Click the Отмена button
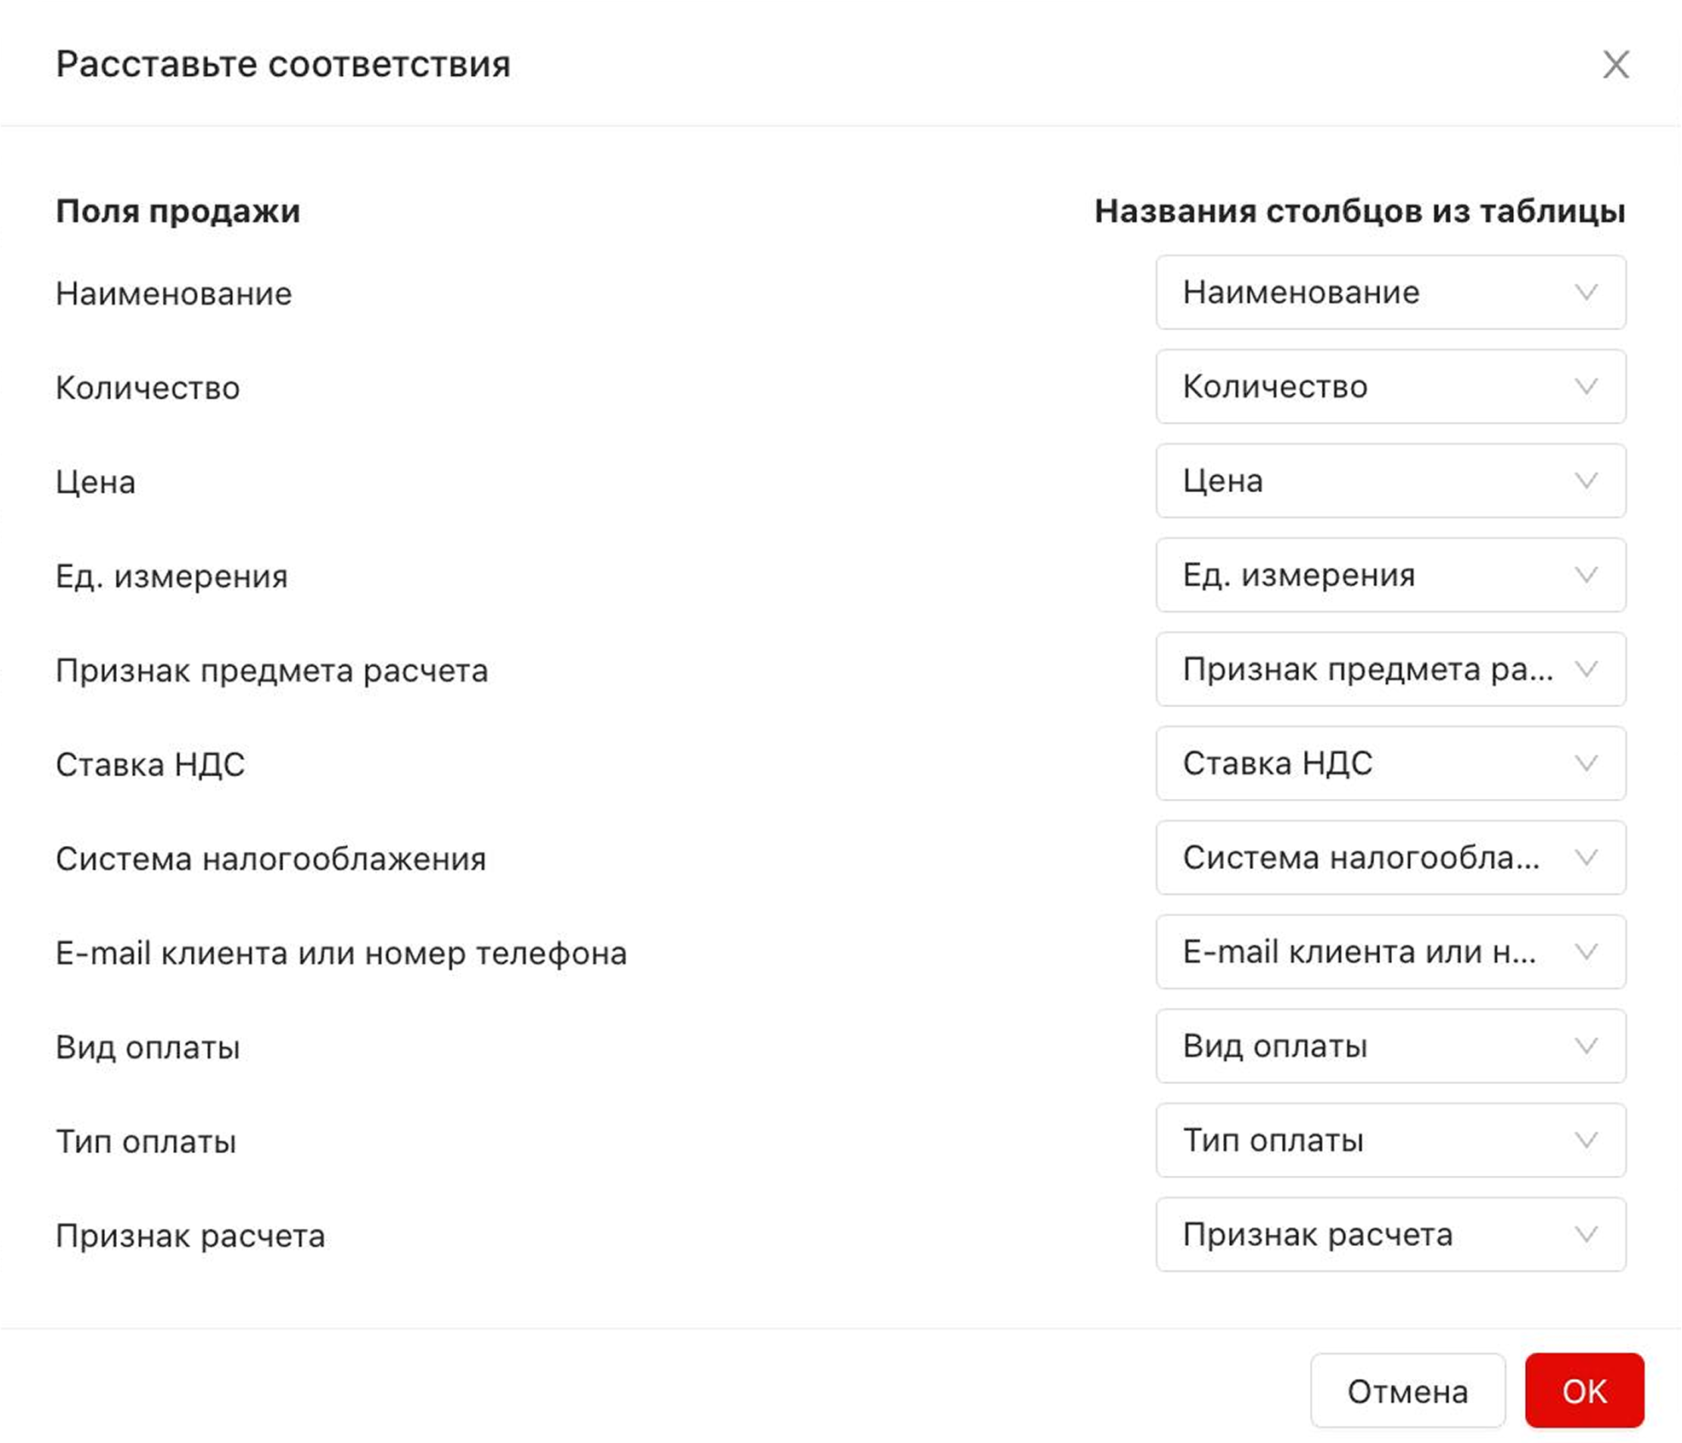 click(1407, 1391)
